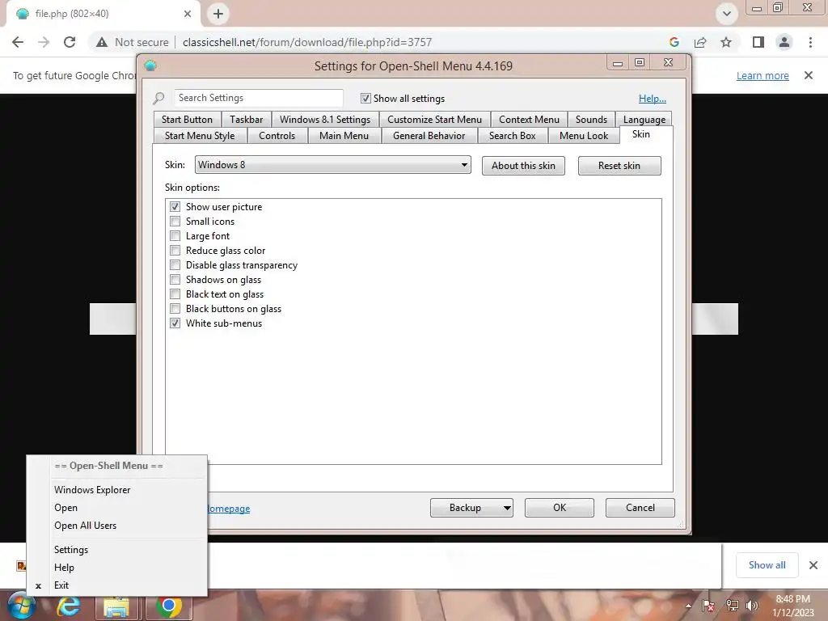Viewport: 828px width, 621px height.
Task: Check Black text on glass
Action: pos(175,294)
